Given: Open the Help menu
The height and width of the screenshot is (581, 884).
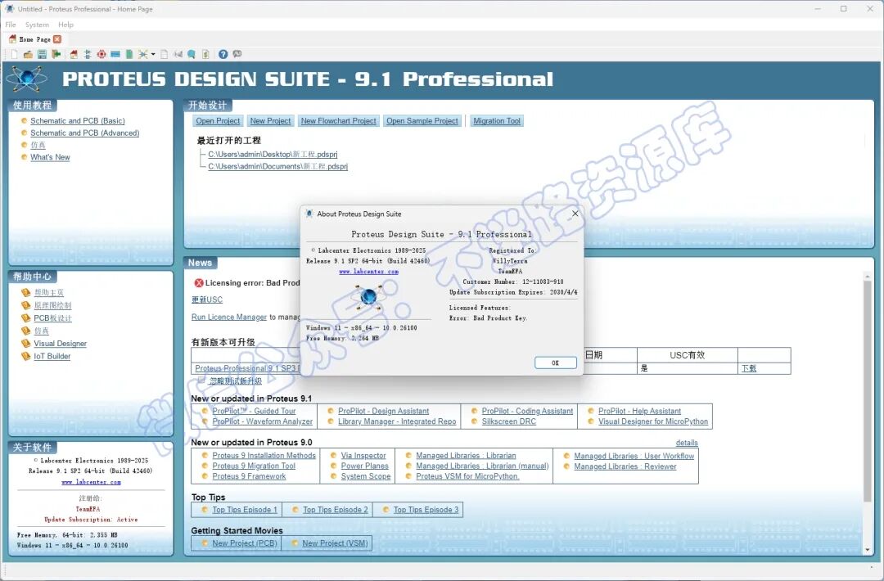Looking at the screenshot, I should pyautogui.click(x=66, y=25).
